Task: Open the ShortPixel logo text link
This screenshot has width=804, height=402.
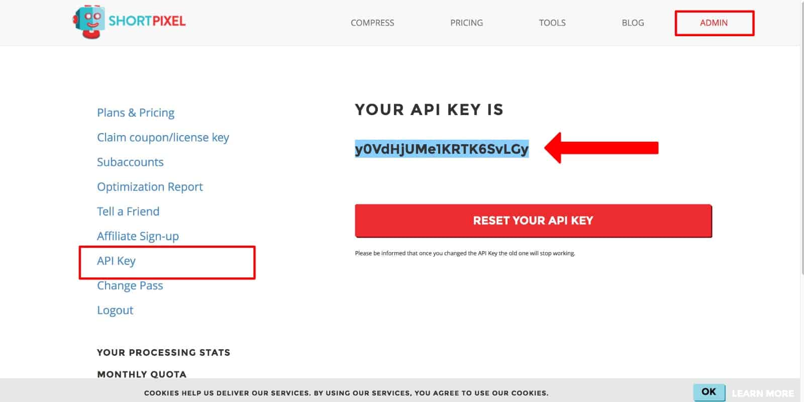Action: click(x=147, y=21)
